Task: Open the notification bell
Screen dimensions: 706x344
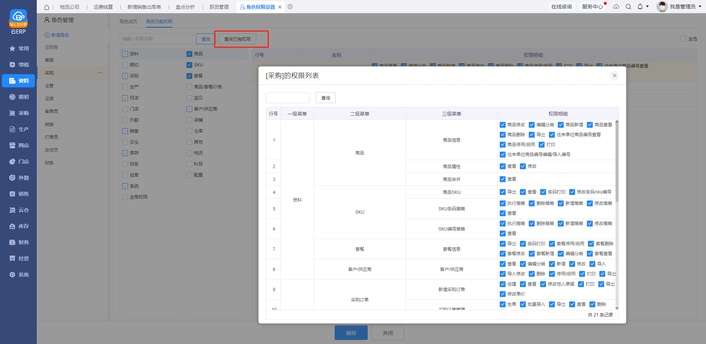Action: pyautogui.click(x=640, y=7)
